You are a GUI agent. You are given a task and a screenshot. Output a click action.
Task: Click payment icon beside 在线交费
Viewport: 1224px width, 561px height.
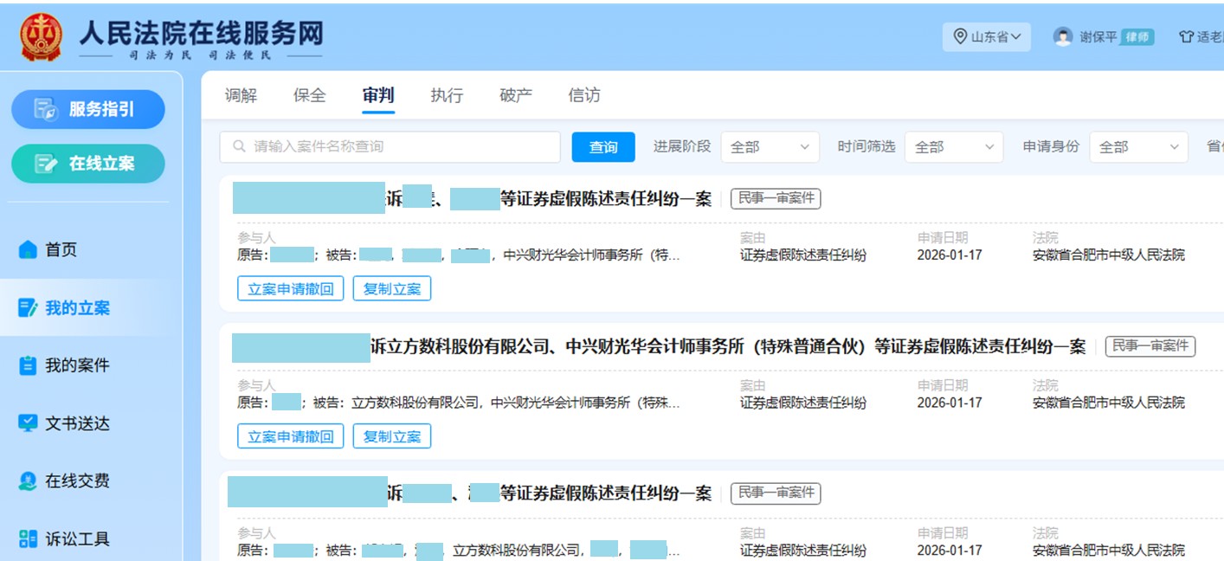(x=28, y=481)
